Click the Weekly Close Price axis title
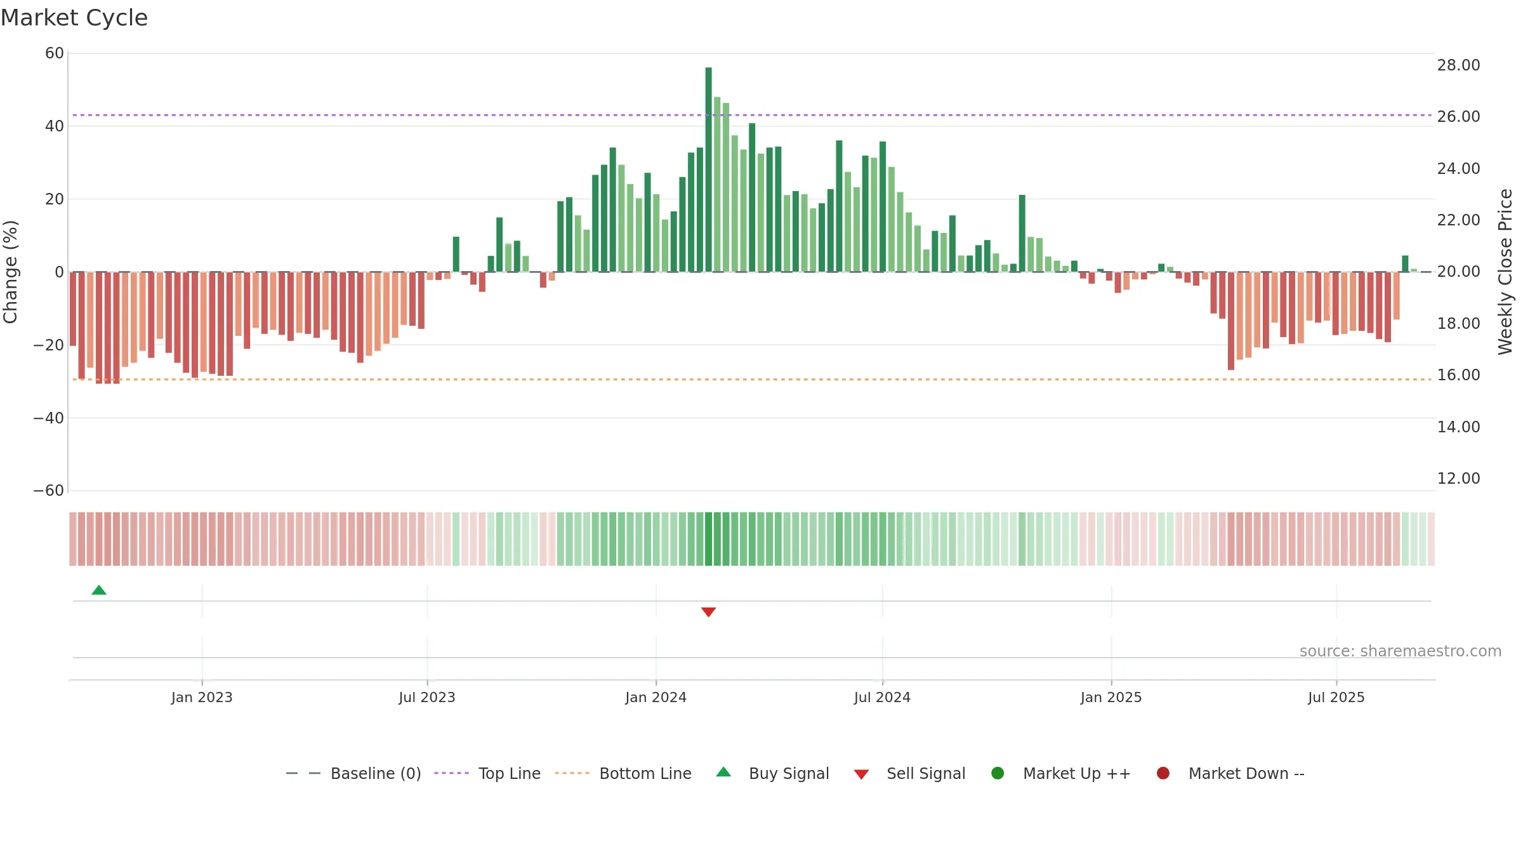 pos(1505,272)
